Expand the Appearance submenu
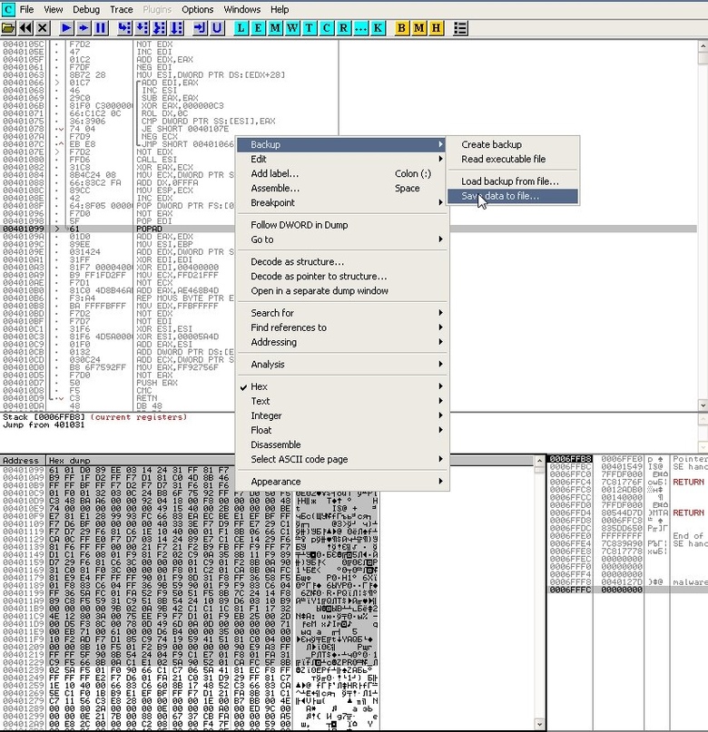The width and height of the screenshot is (708, 732). (x=275, y=482)
